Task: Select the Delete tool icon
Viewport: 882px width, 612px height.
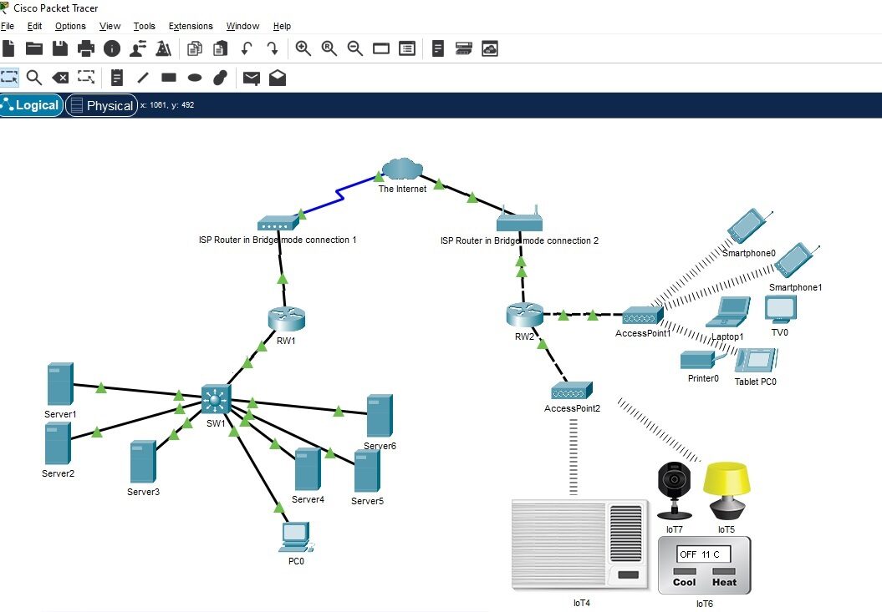Action: click(60, 78)
